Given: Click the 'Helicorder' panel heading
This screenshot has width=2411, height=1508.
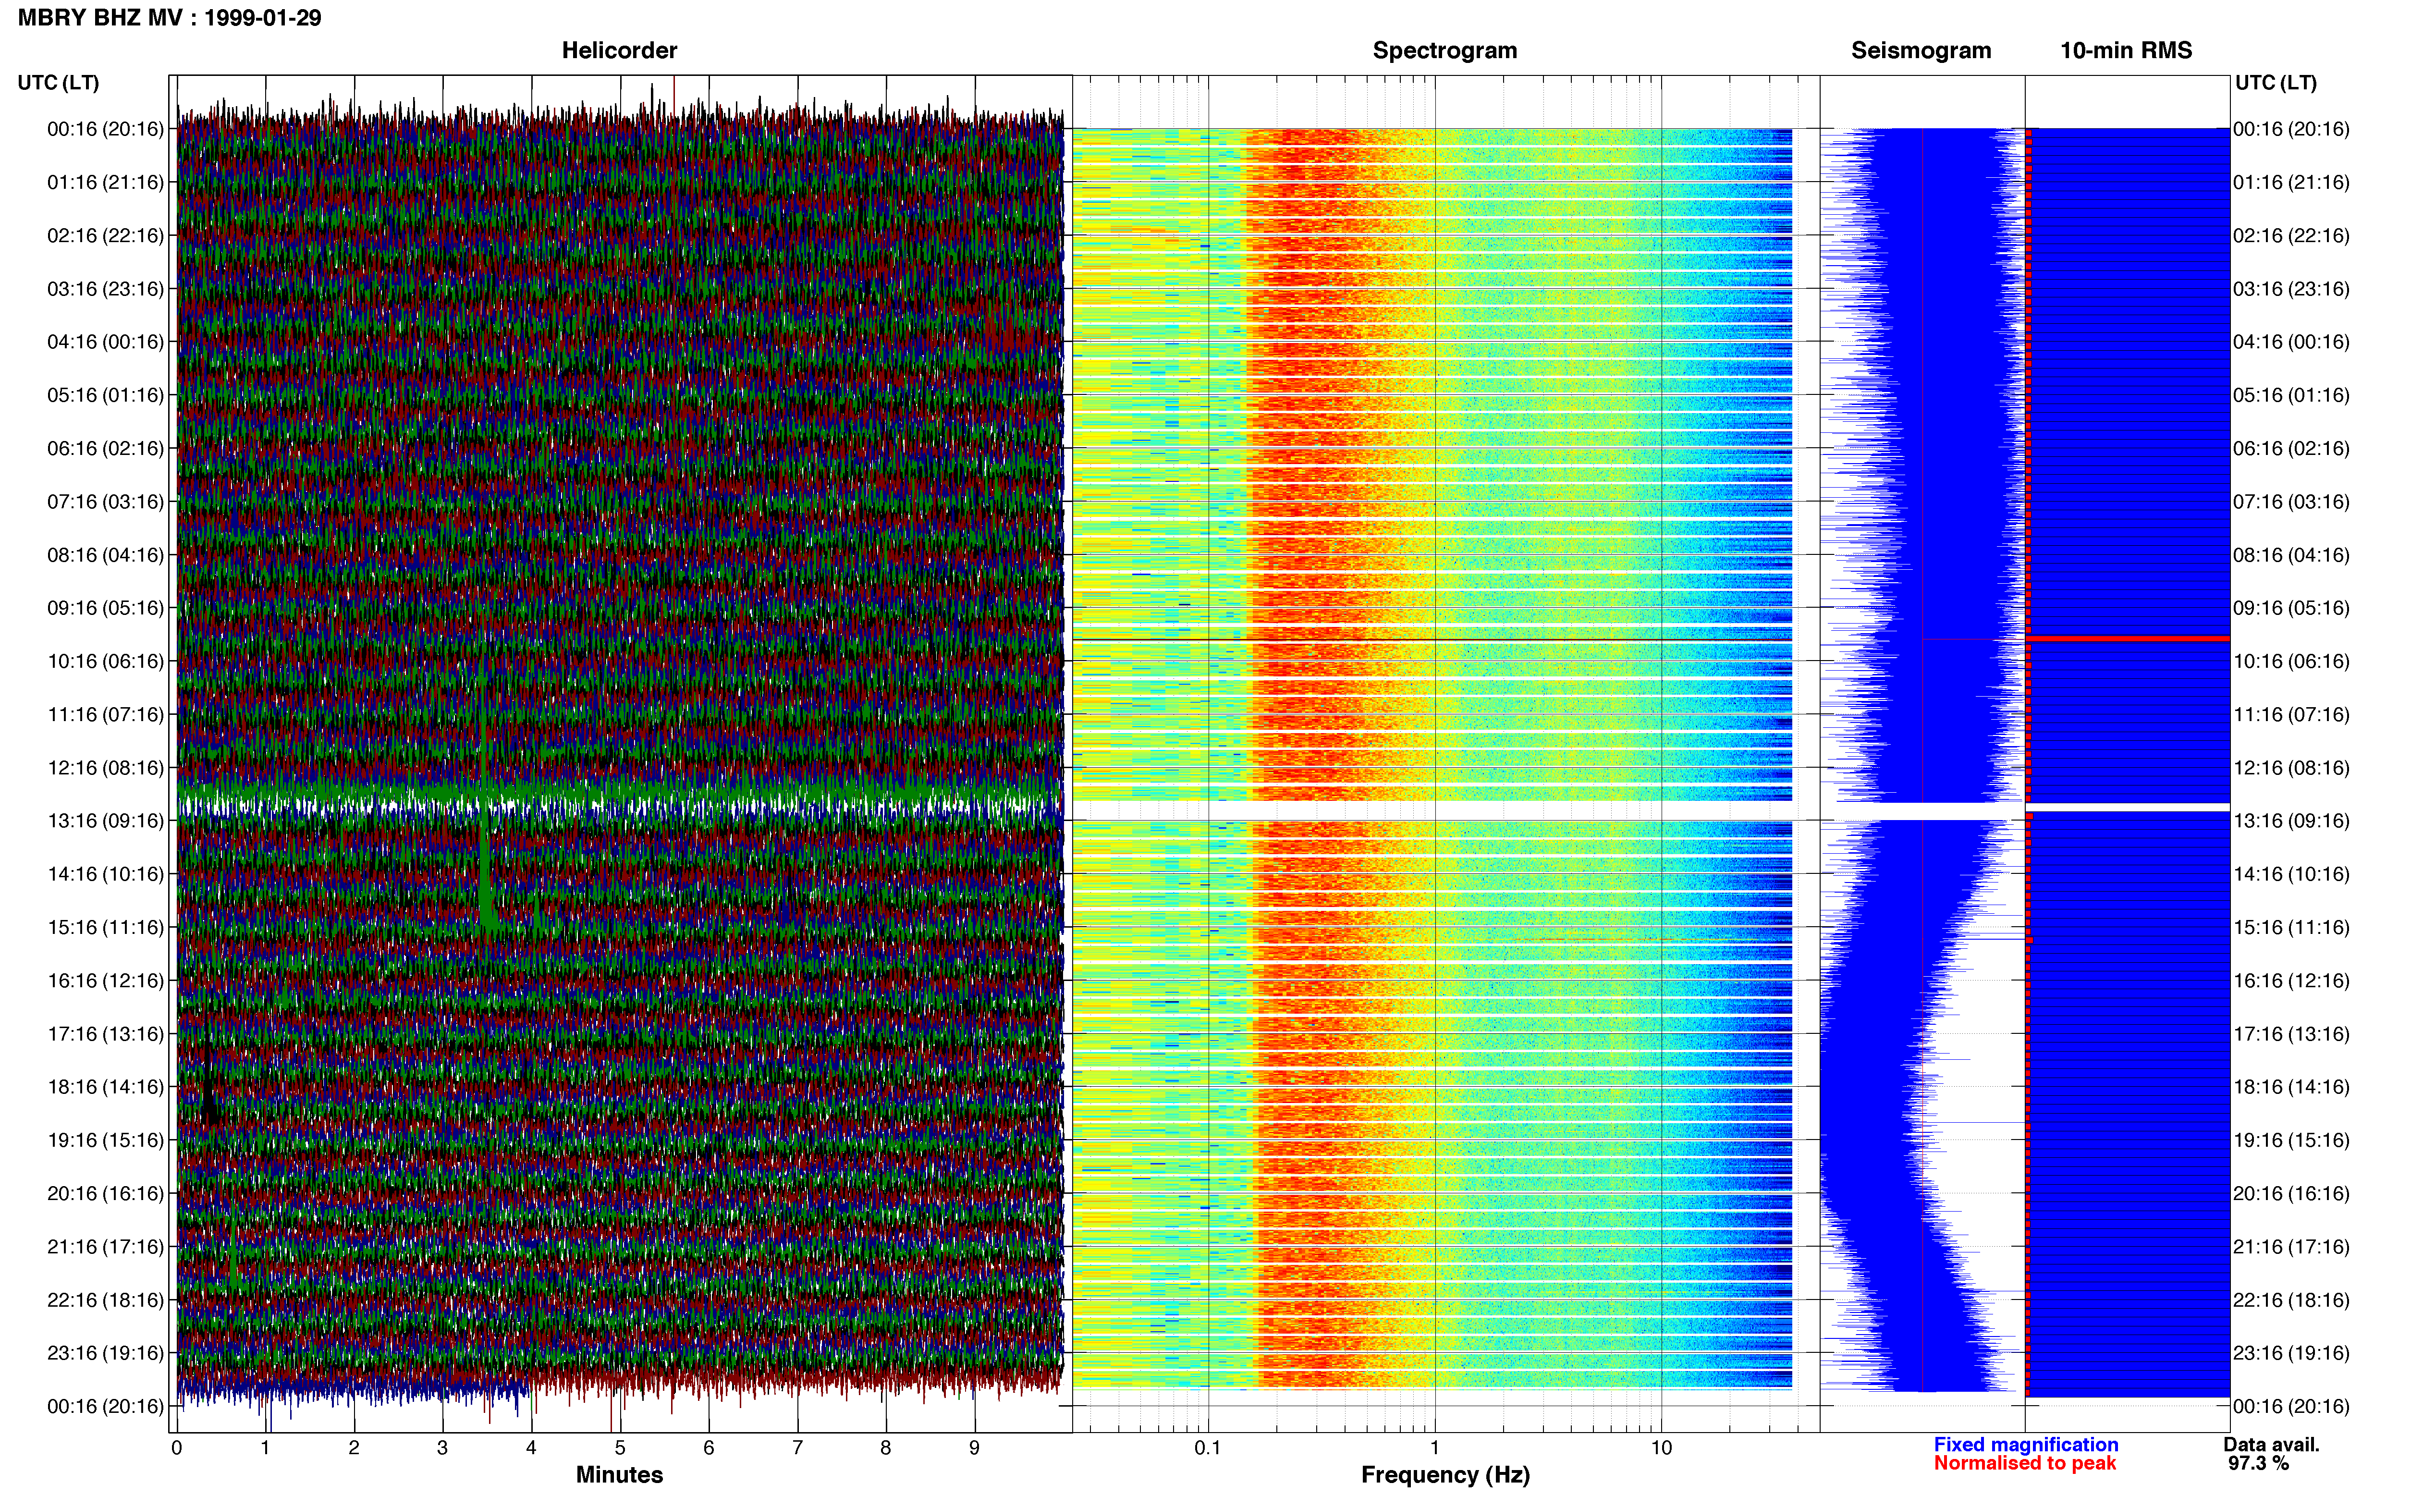Looking at the screenshot, I should pos(619,51).
